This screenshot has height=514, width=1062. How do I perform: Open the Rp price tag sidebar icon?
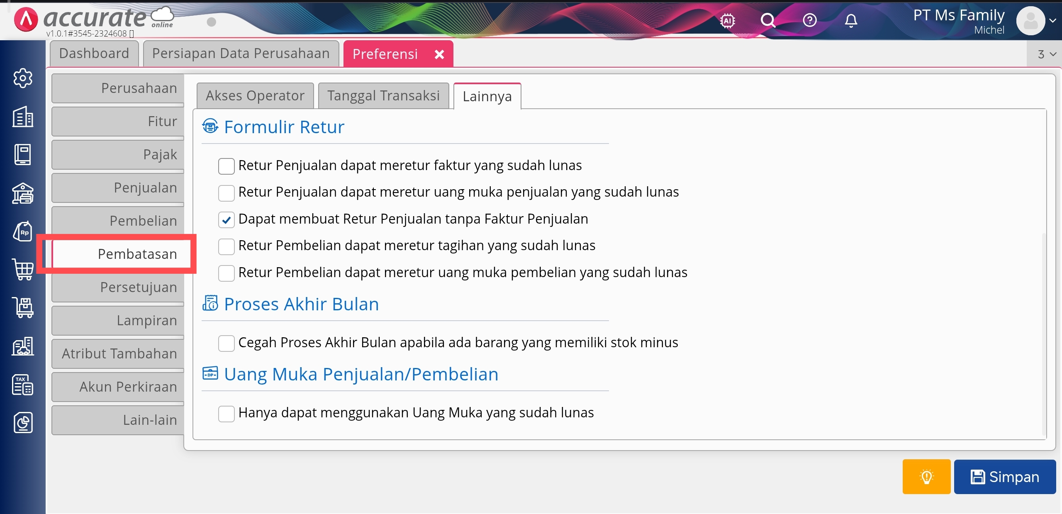click(23, 231)
